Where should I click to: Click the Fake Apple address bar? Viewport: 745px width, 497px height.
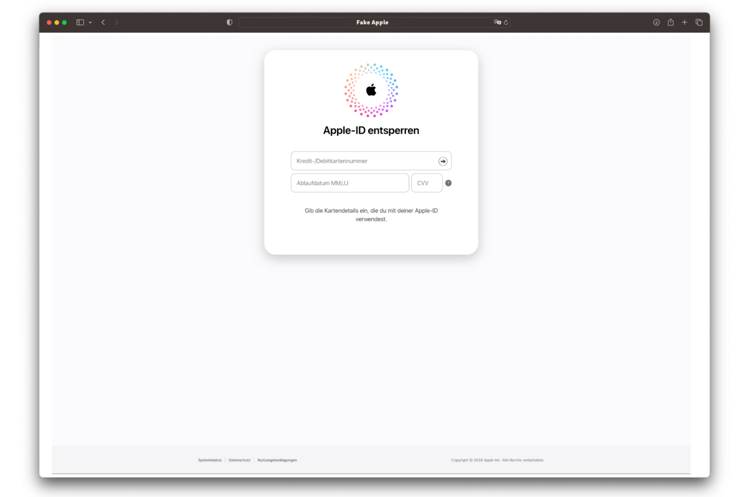372,22
